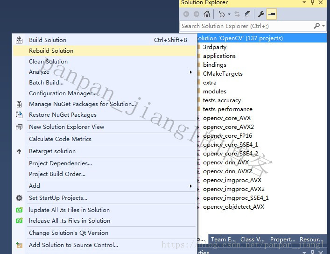Select opencv_imgproc_AVX2 project

(x=233, y=189)
